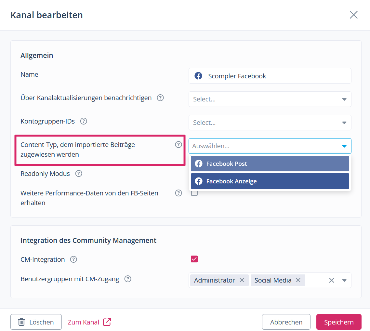Click help icon for Content-Typ field

point(178,145)
